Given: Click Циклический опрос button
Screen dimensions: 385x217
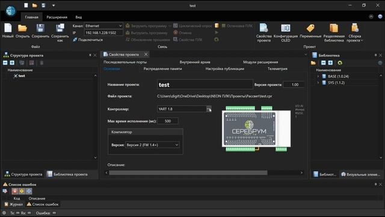Looking at the screenshot, I should tap(192, 26).
